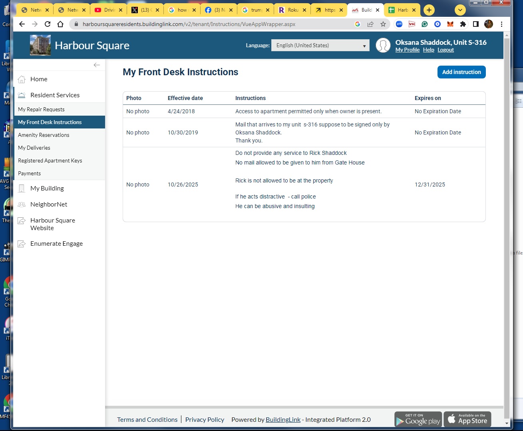Click the user profile avatar icon
Image resolution: width=523 pixels, height=431 pixels.
click(383, 46)
